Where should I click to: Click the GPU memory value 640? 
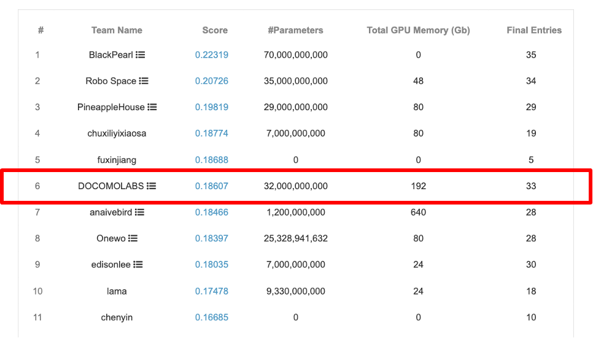418,212
